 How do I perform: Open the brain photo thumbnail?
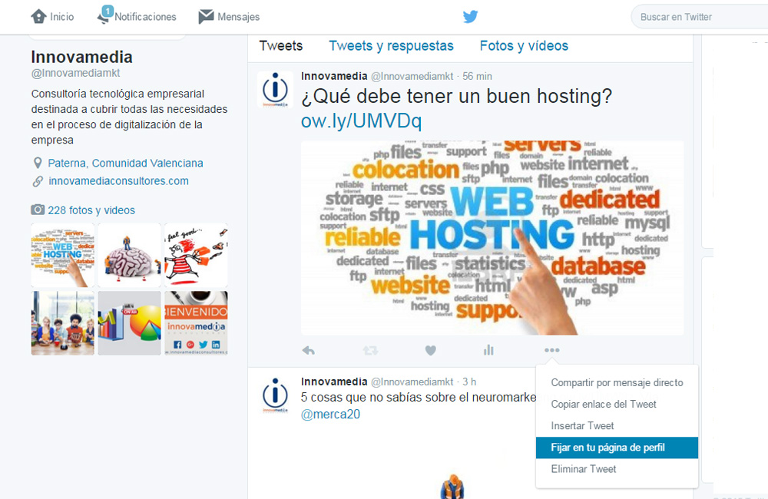[x=129, y=255]
